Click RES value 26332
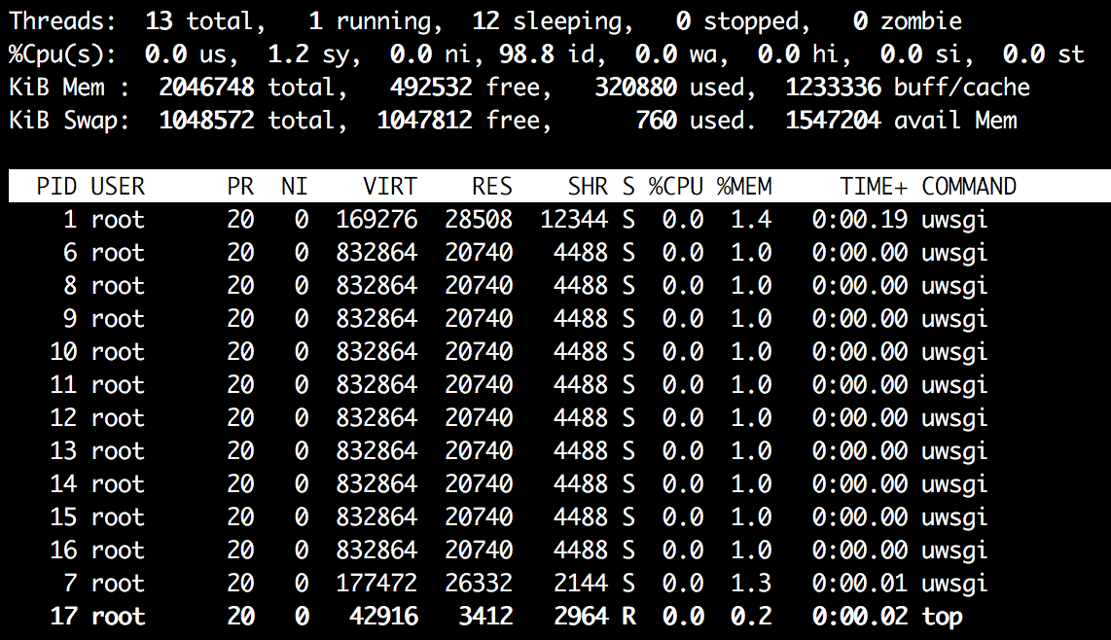 [479, 583]
